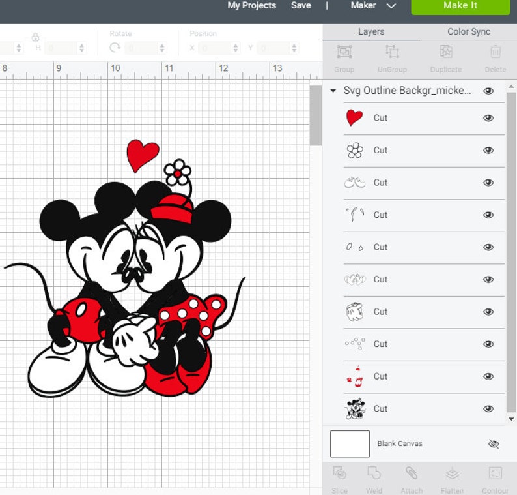
Task: Click the X position stepper arrows
Action: [236, 48]
